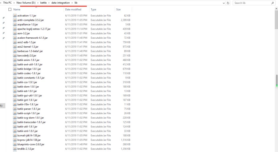The height and width of the screenshot is (152, 278).
Task: Sort files by Date modified column
Action: pos(73,9)
